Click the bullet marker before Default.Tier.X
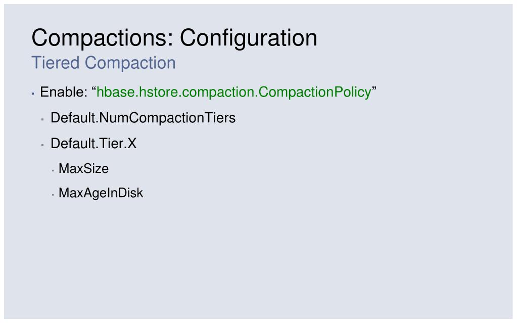This screenshot has height=323, width=517. pos(42,145)
